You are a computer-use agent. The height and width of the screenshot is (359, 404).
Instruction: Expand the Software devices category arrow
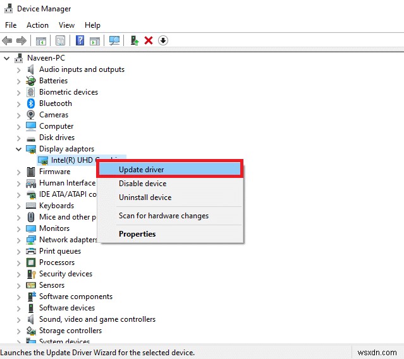tap(18, 309)
